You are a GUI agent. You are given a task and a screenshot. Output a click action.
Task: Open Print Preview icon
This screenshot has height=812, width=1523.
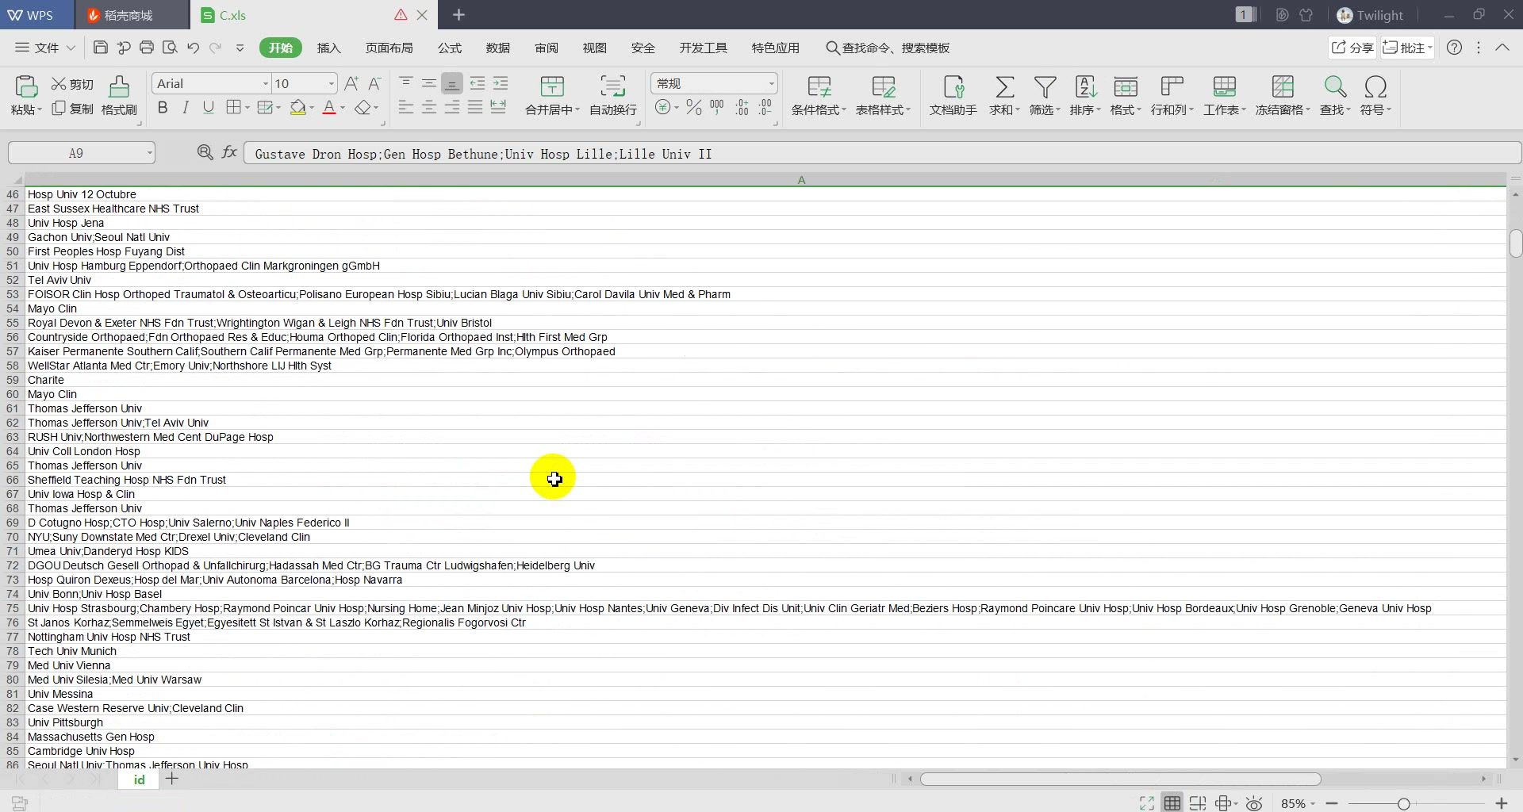click(170, 48)
